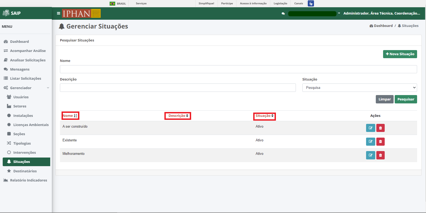Click the green Pesquisar button

pyautogui.click(x=406, y=99)
